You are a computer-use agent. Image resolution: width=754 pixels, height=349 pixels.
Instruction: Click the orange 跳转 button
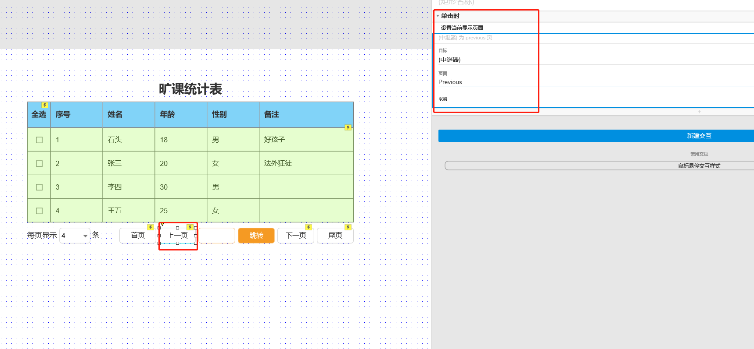256,236
